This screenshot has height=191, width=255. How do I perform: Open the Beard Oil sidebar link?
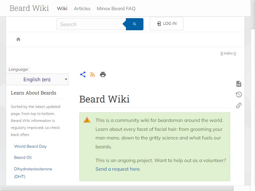point(23,157)
